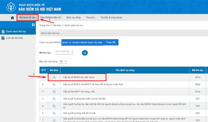Click the BHXH Việt Nam logo
Viewport: 208px width, 122px height.
coord(11,7)
